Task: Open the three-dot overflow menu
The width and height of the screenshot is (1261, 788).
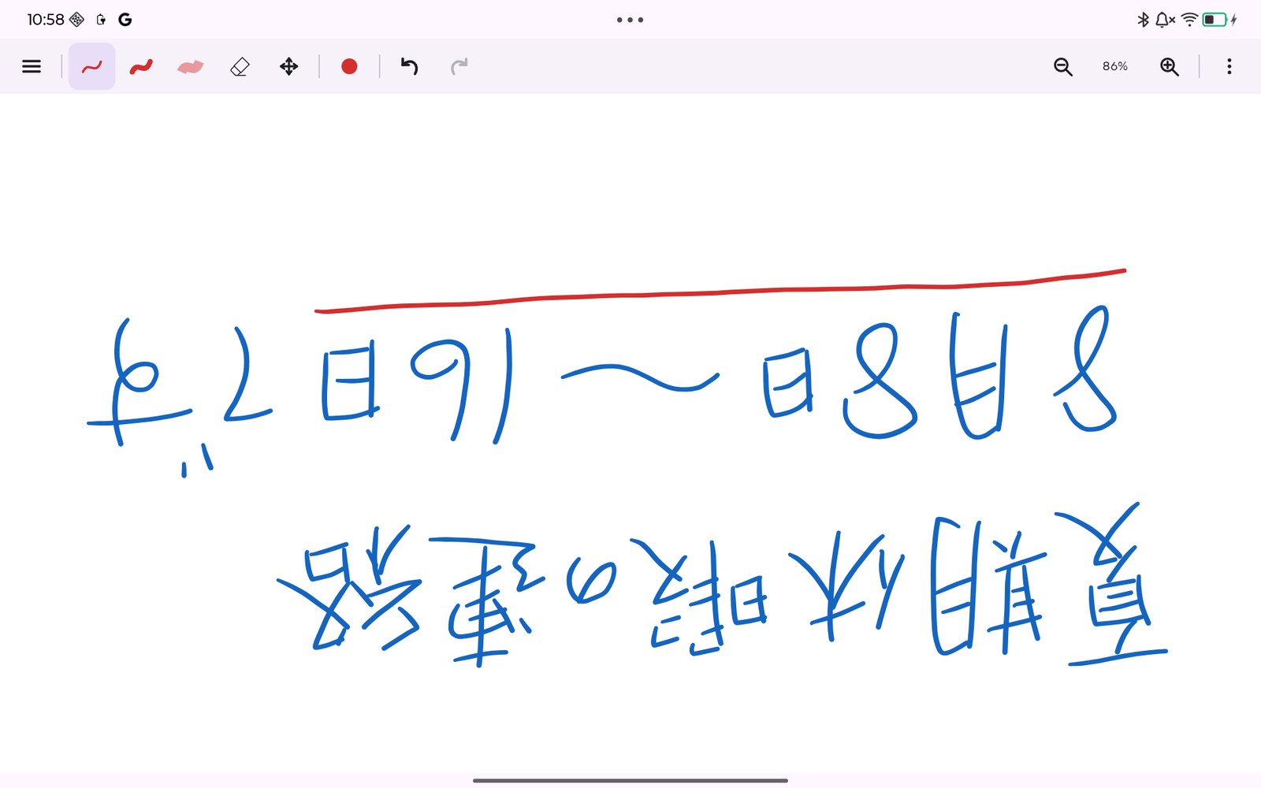Action: coord(1229,66)
